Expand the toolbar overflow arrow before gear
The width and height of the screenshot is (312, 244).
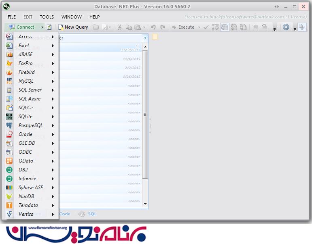[x=275, y=29]
